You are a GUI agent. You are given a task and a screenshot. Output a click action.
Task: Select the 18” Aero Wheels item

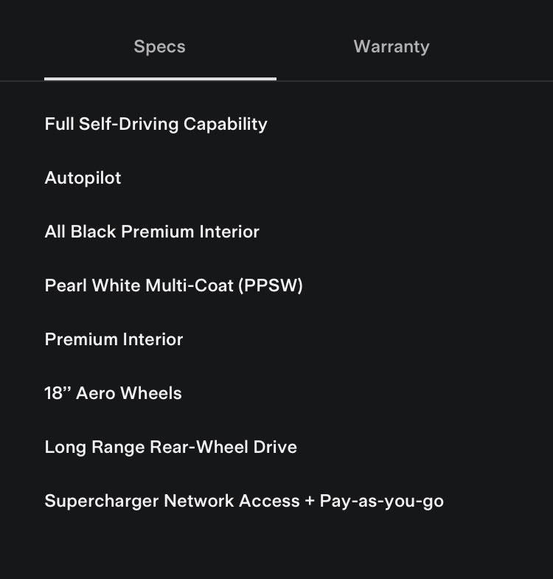point(113,393)
